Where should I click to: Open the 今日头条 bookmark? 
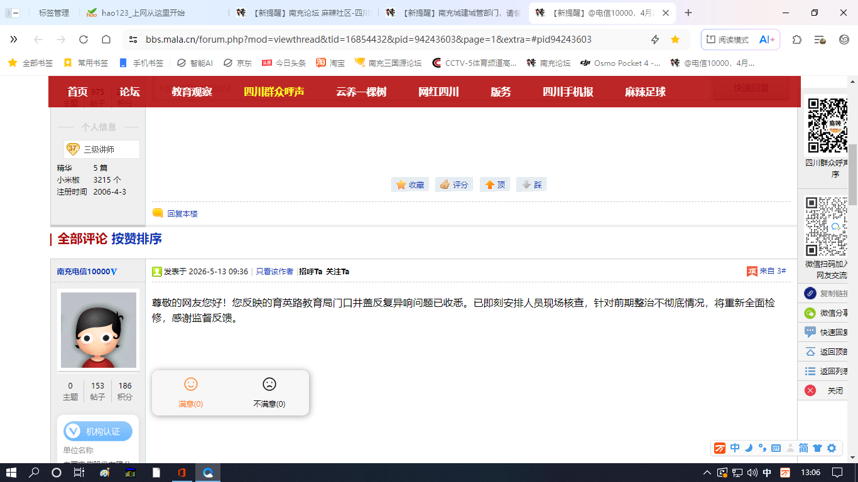pos(284,63)
